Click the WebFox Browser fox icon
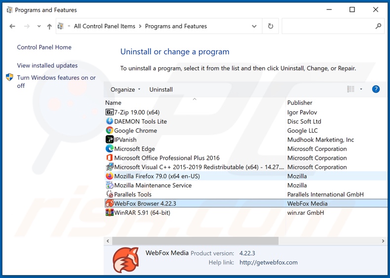390x278 pixels. [x=110, y=203]
